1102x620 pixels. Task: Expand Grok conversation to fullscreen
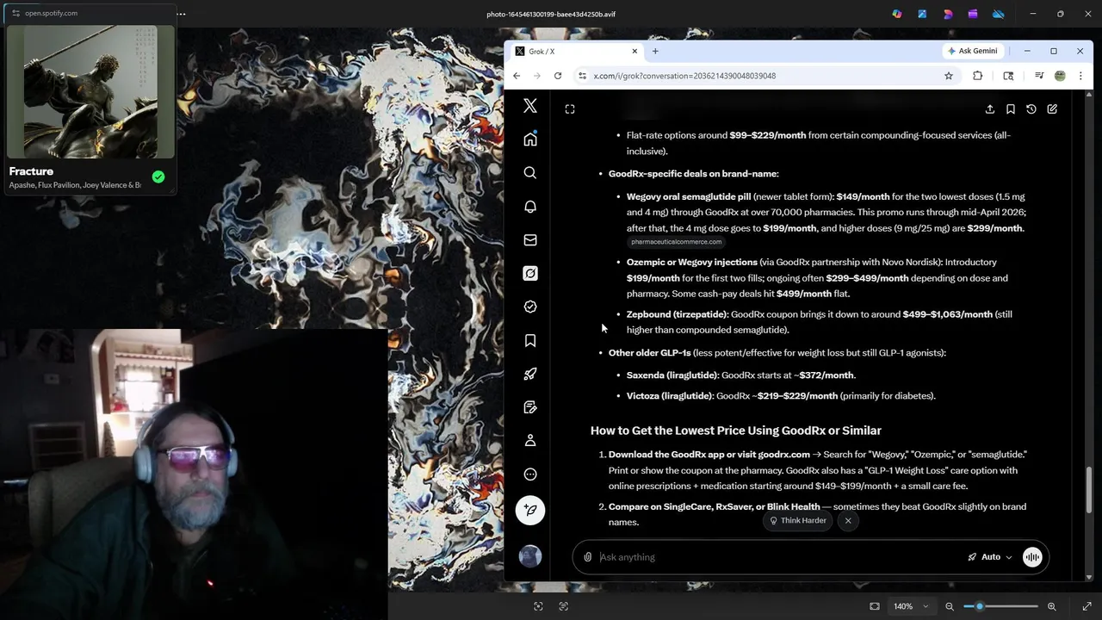coord(570,109)
